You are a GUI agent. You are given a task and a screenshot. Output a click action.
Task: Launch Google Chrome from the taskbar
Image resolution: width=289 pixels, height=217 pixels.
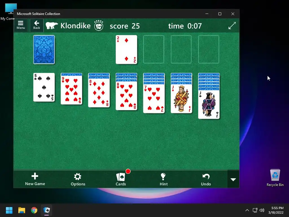(x=34, y=210)
